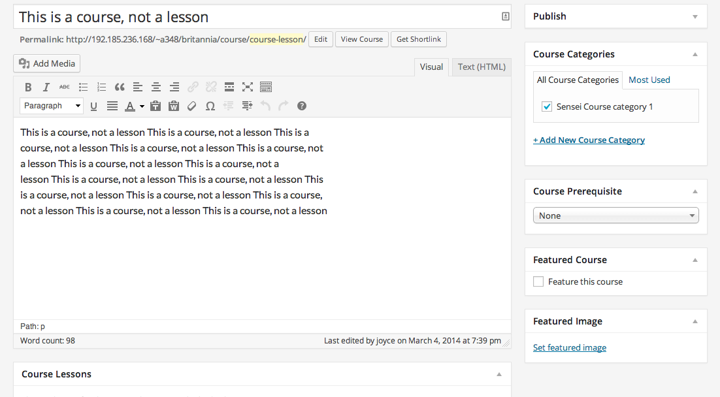This screenshot has height=397, width=720.
Task: Click the course title input field
Action: 255,17
